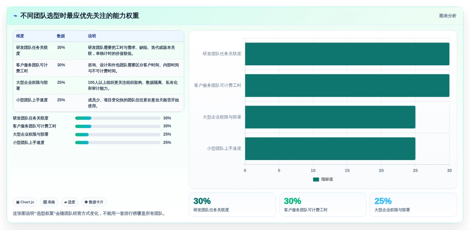Click the 表格 tag chip
Image resolution: width=470 pixels, height=230 pixels.
pyautogui.click(x=49, y=202)
